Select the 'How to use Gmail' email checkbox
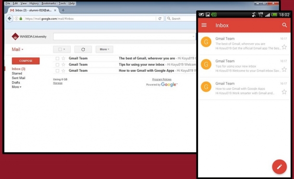 [57, 71]
